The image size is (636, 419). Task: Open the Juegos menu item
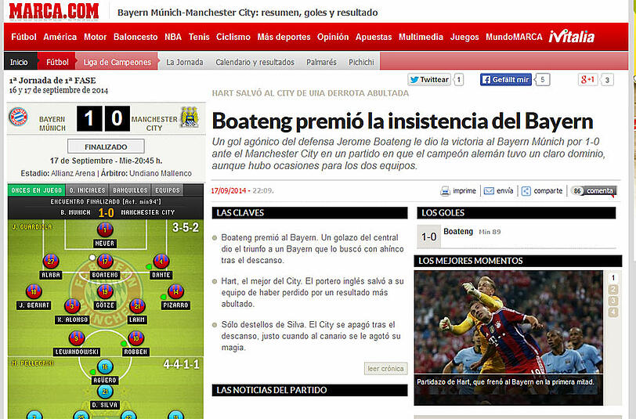click(x=464, y=37)
